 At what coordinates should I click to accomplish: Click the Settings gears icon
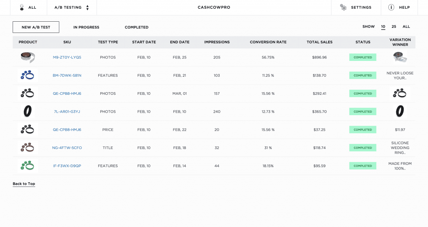pos(343,8)
